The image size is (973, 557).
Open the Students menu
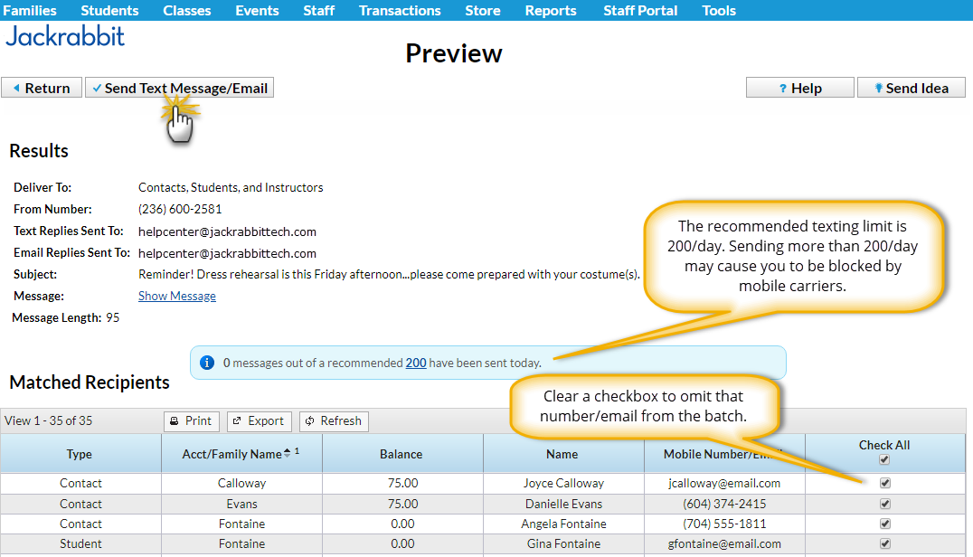click(x=109, y=11)
